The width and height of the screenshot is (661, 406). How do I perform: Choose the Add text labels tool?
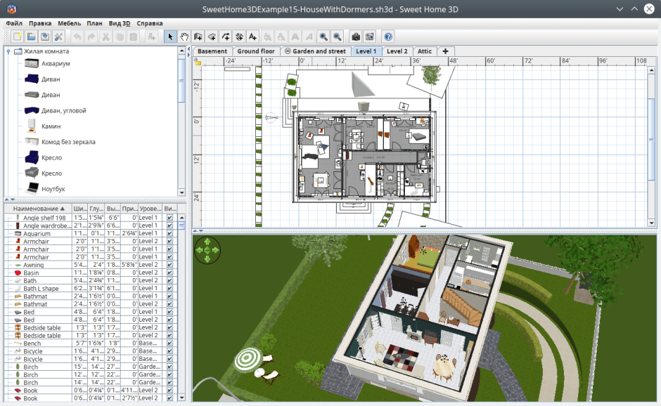pyautogui.click(x=253, y=37)
